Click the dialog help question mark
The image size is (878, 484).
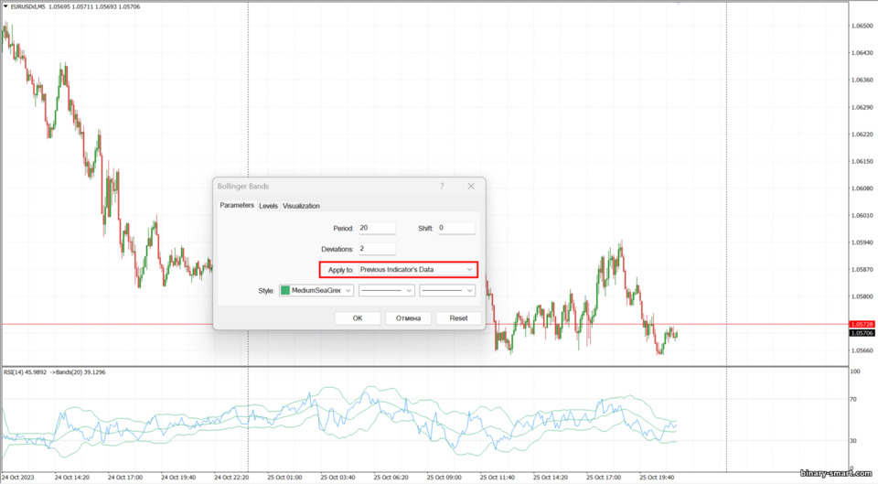click(442, 186)
